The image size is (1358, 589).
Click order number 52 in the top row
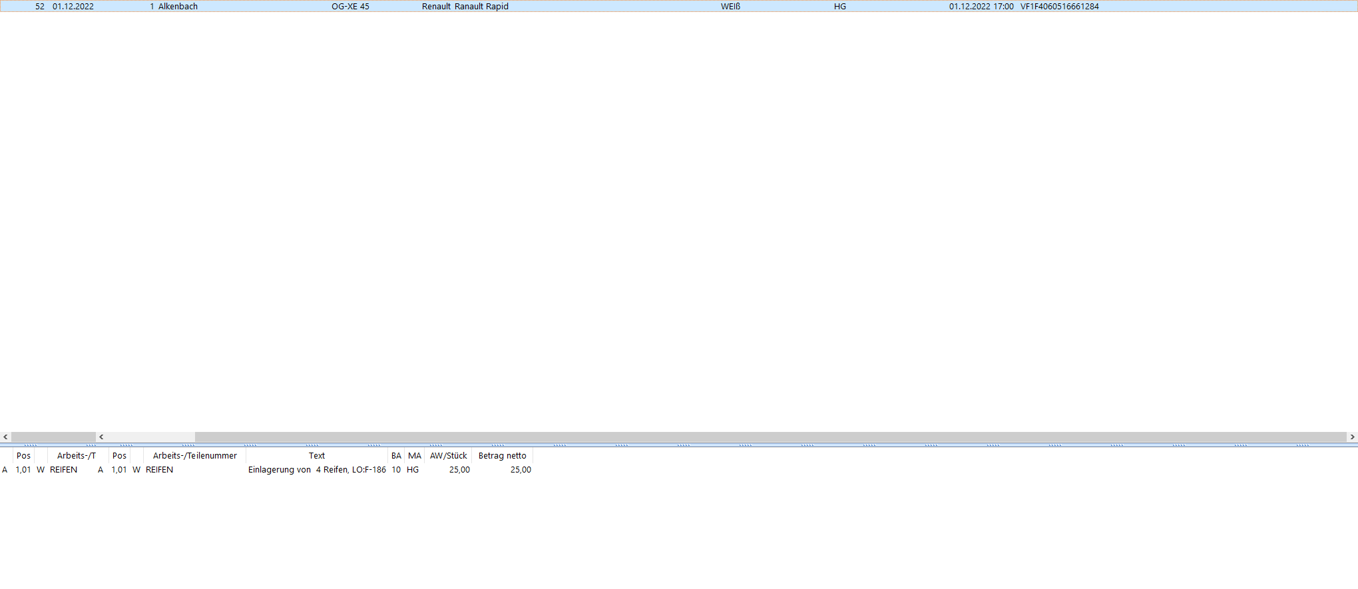[40, 7]
